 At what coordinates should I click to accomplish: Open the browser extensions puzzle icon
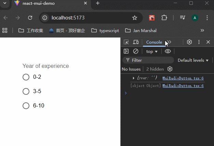pos(164,18)
